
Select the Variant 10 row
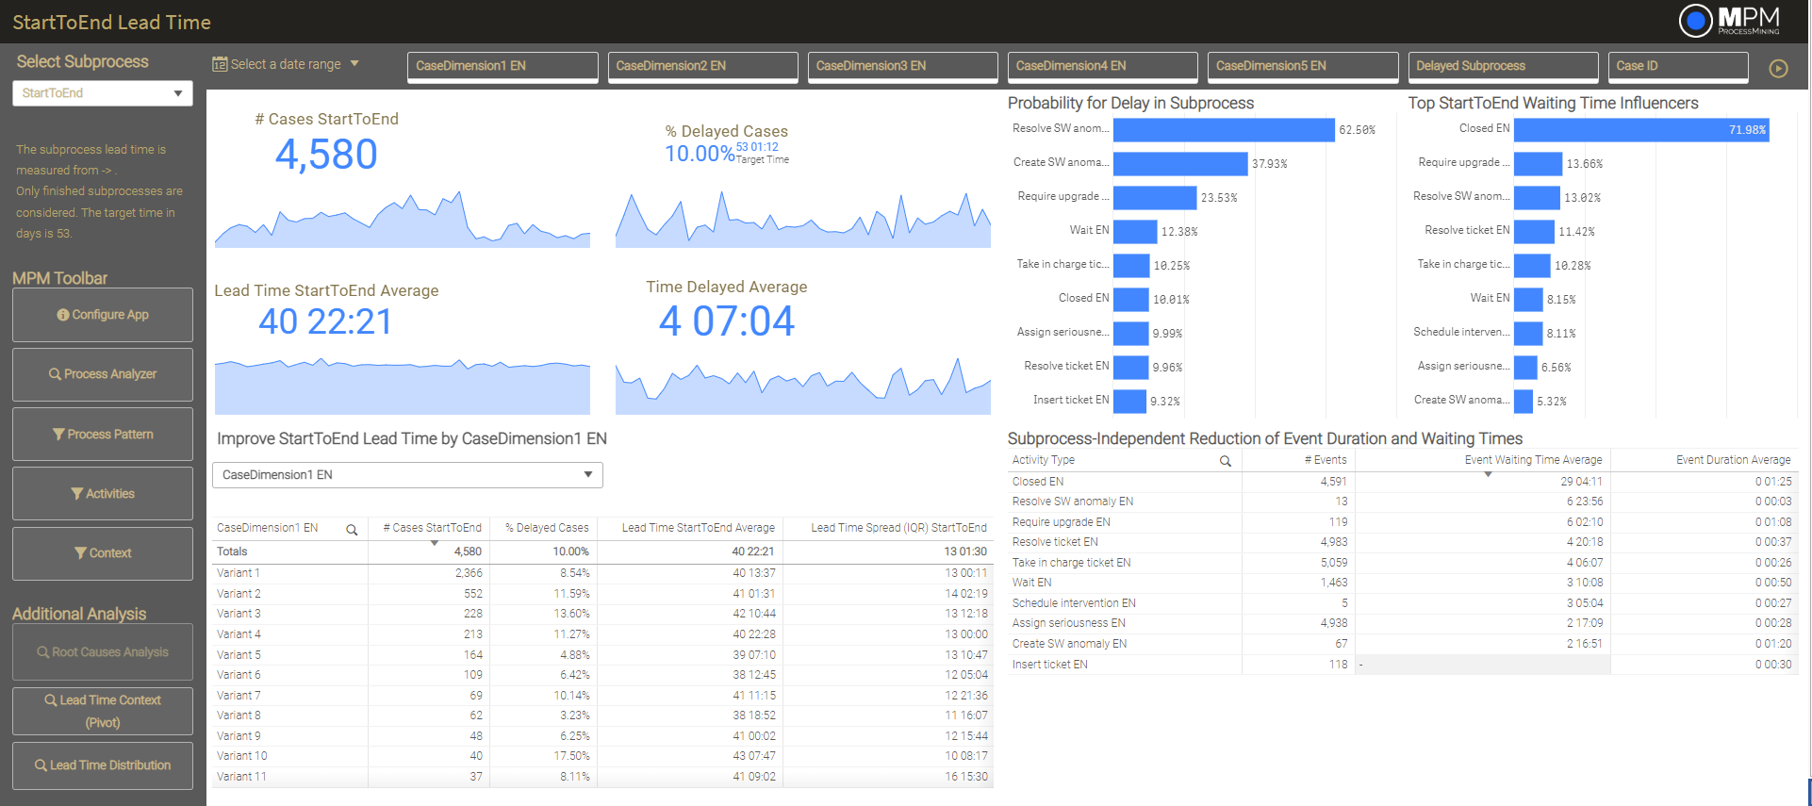click(601, 756)
